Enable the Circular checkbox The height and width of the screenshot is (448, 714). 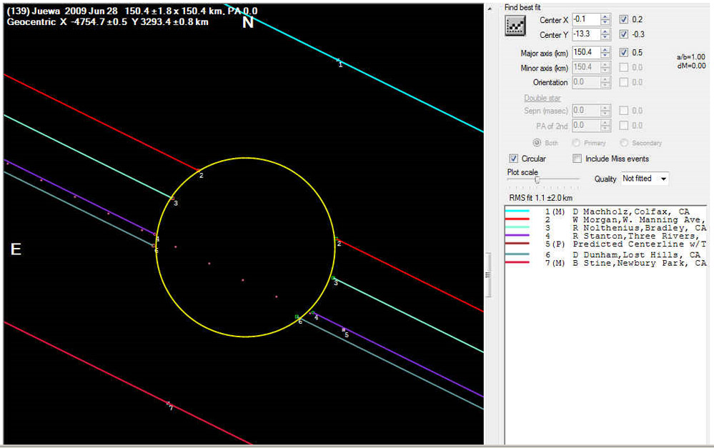tap(514, 159)
